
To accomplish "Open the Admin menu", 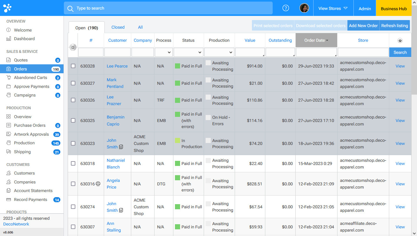I will (364, 8).
